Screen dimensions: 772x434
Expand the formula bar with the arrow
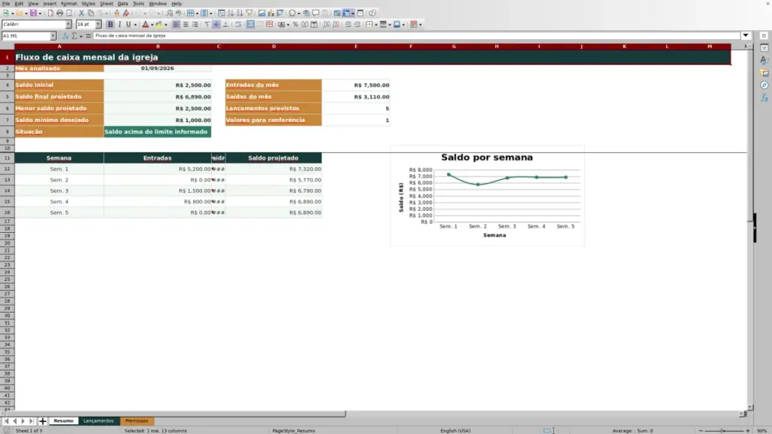coord(746,35)
